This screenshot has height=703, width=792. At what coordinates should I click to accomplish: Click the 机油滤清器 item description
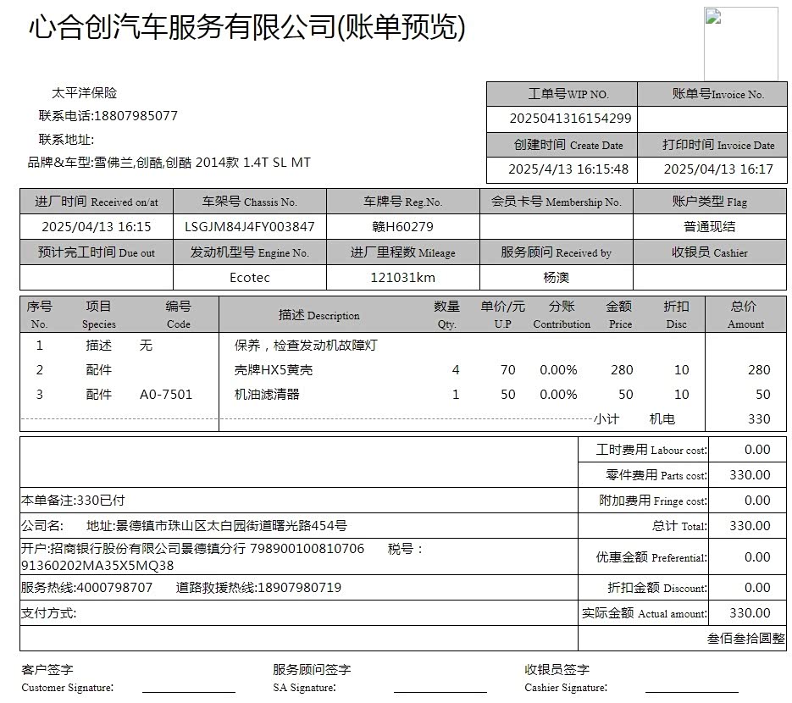pos(267,395)
